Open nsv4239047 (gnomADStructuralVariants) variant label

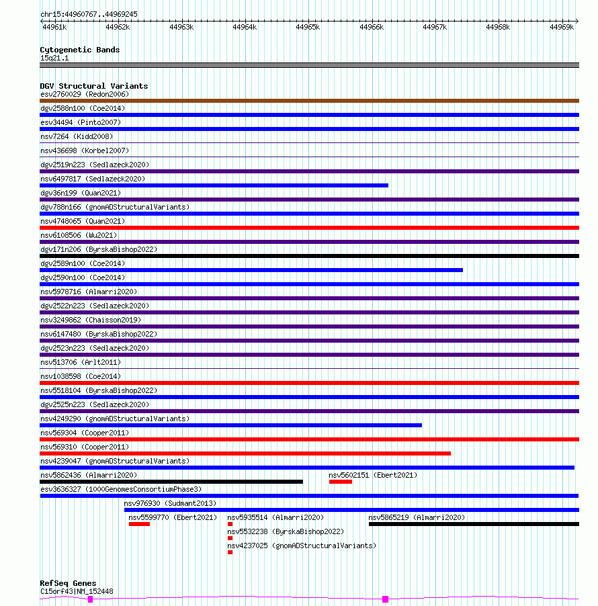(x=115, y=461)
